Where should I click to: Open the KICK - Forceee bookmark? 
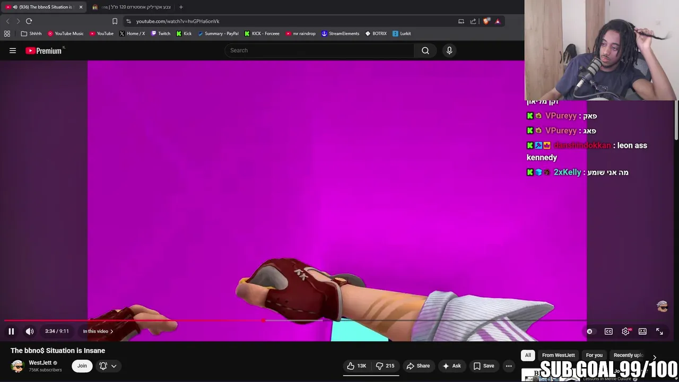tap(262, 33)
